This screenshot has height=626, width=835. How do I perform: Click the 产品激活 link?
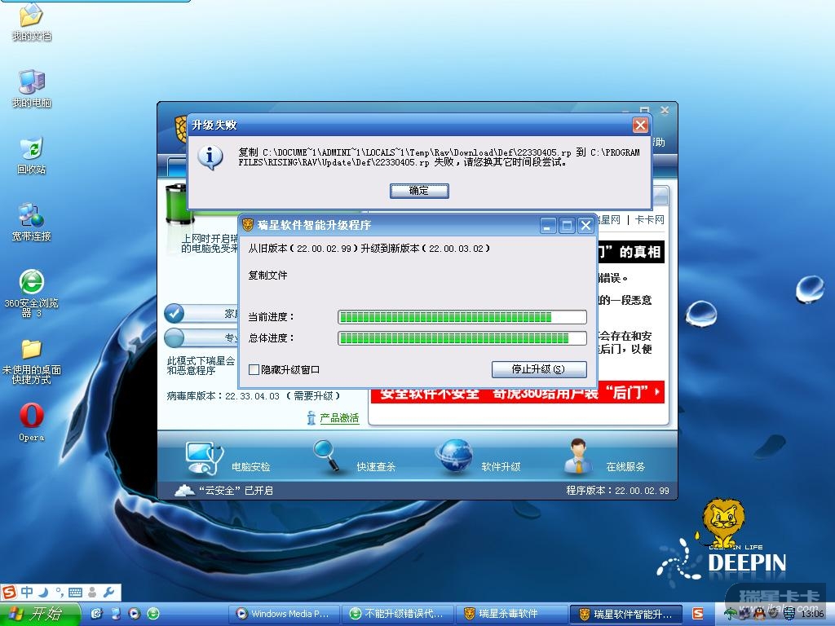pyautogui.click(x=339, y=418)
